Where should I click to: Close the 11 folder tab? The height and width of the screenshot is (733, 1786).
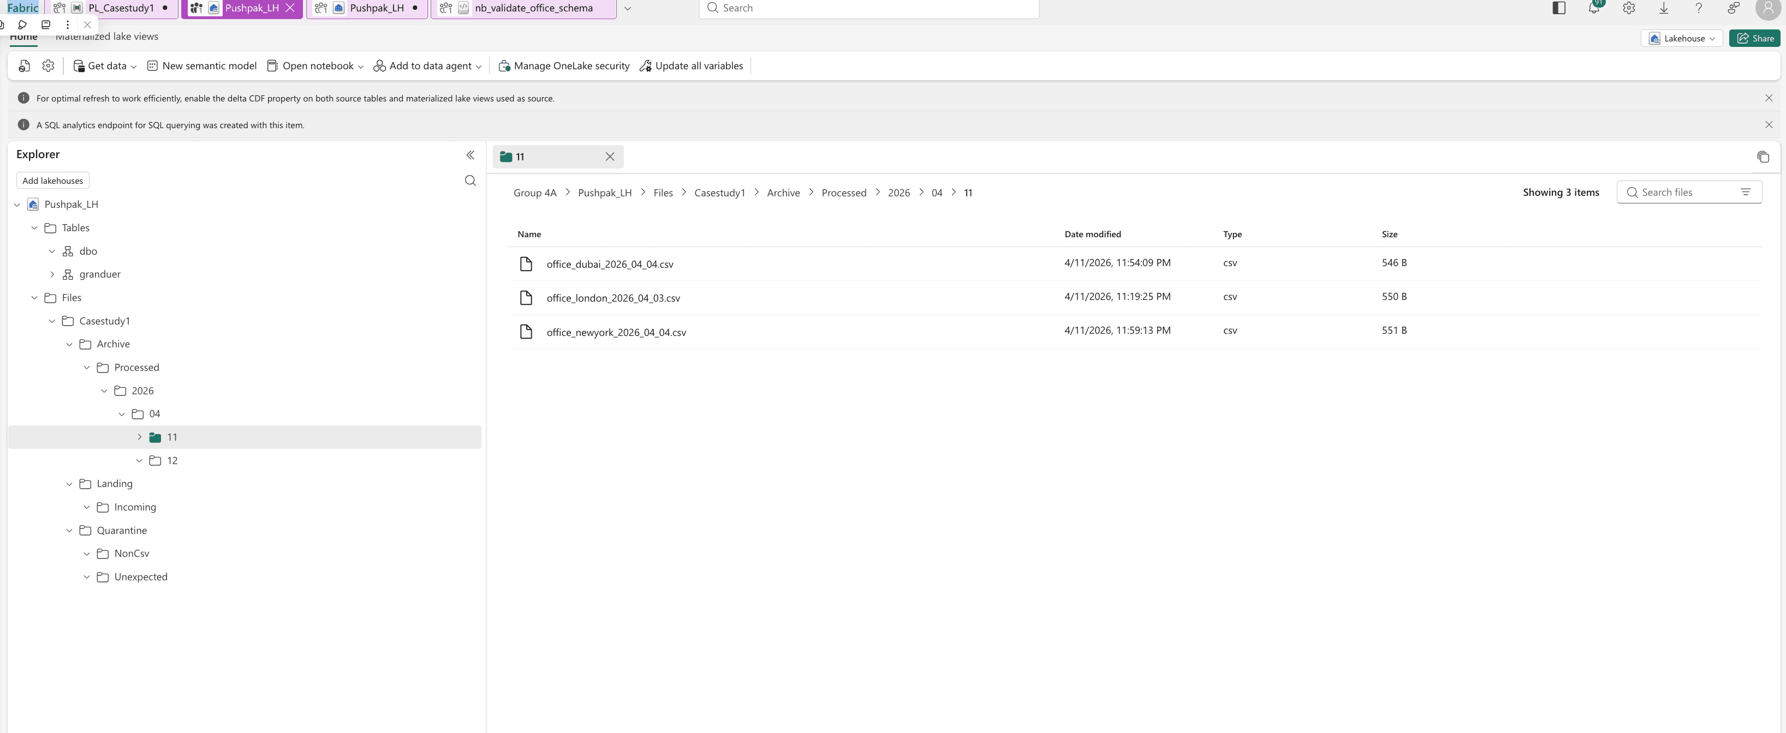point(610,157)
